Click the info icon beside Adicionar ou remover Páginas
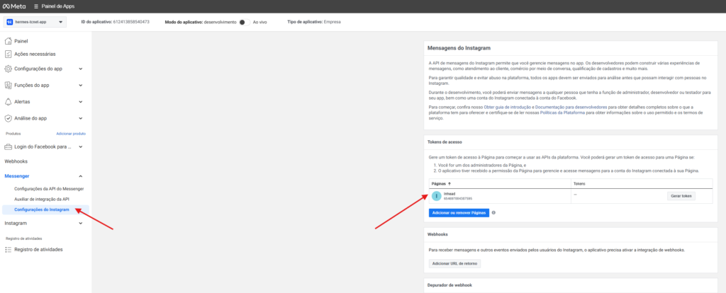This screenshot has width=726, height=293. [493, 212]
